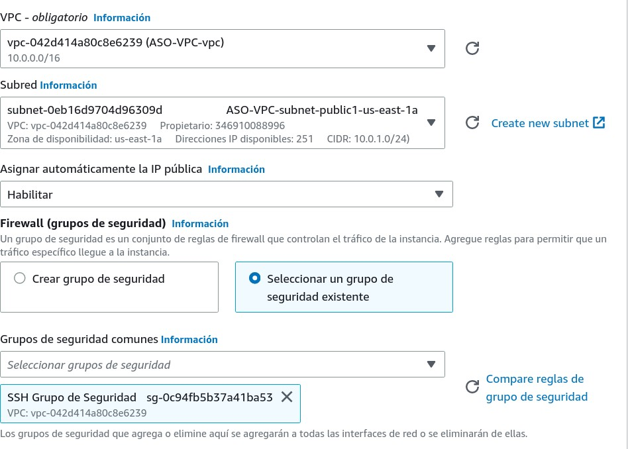Refresh the security groups list
This screenshot has width=628, height=449.
tap(472, 387)
